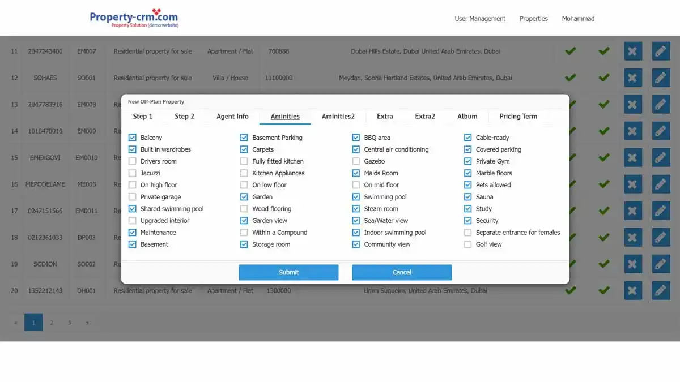Check the Fully fitted kitchen option

click(x=244, y=161)
